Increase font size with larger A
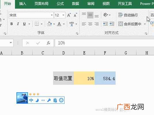Image resolution: width=154 pixels, height=115 pixels. coord(69,15)
